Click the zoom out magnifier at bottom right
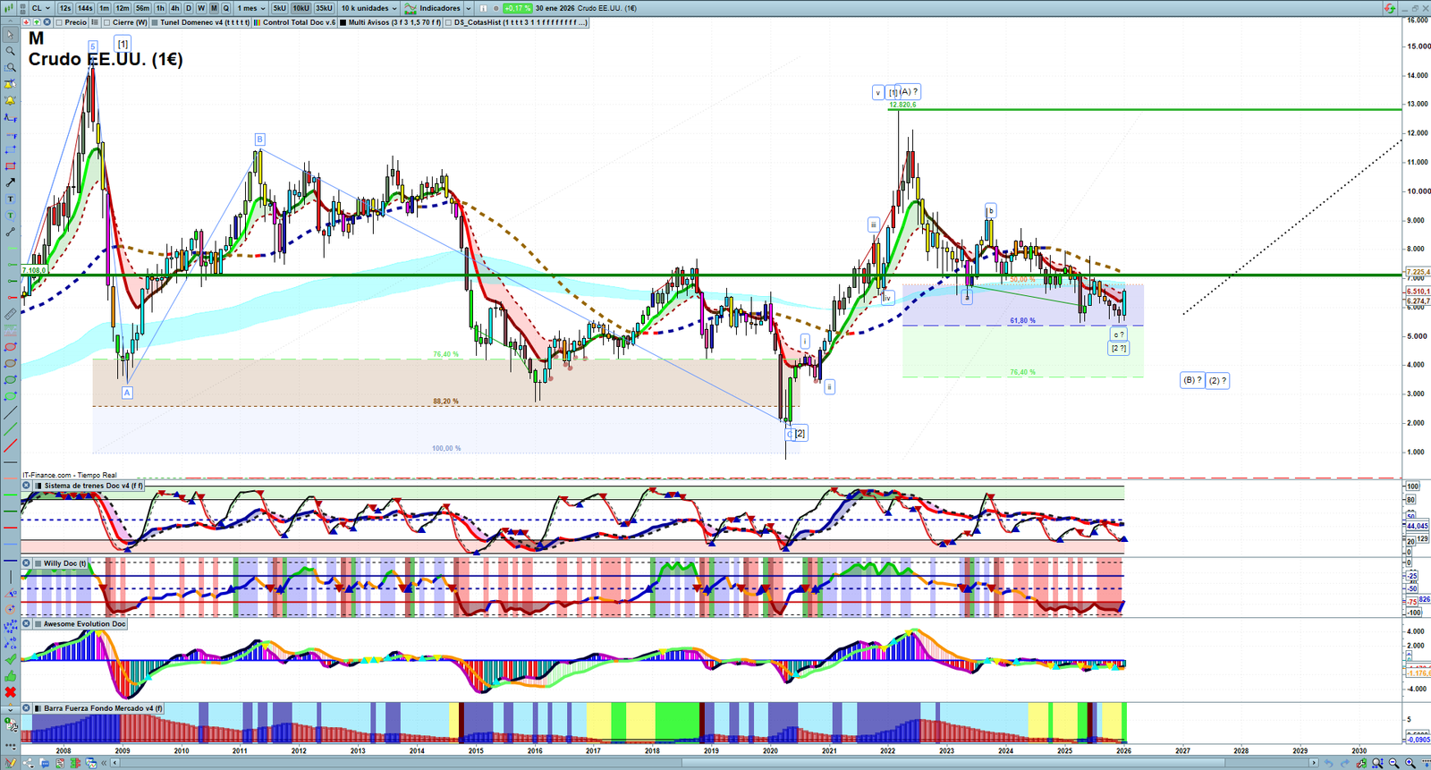Viewport: 1431px width, 770px height. point(1393,763)
